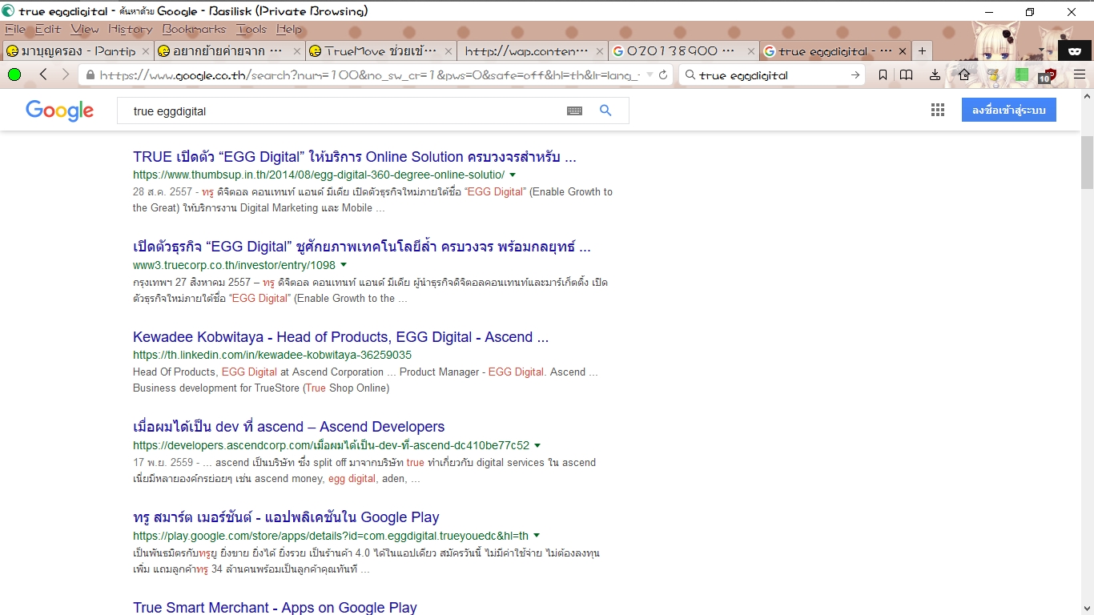Click the green circle toolbar button
Viewport: 1094px width, 615px height.
click(x=14, y=74)
